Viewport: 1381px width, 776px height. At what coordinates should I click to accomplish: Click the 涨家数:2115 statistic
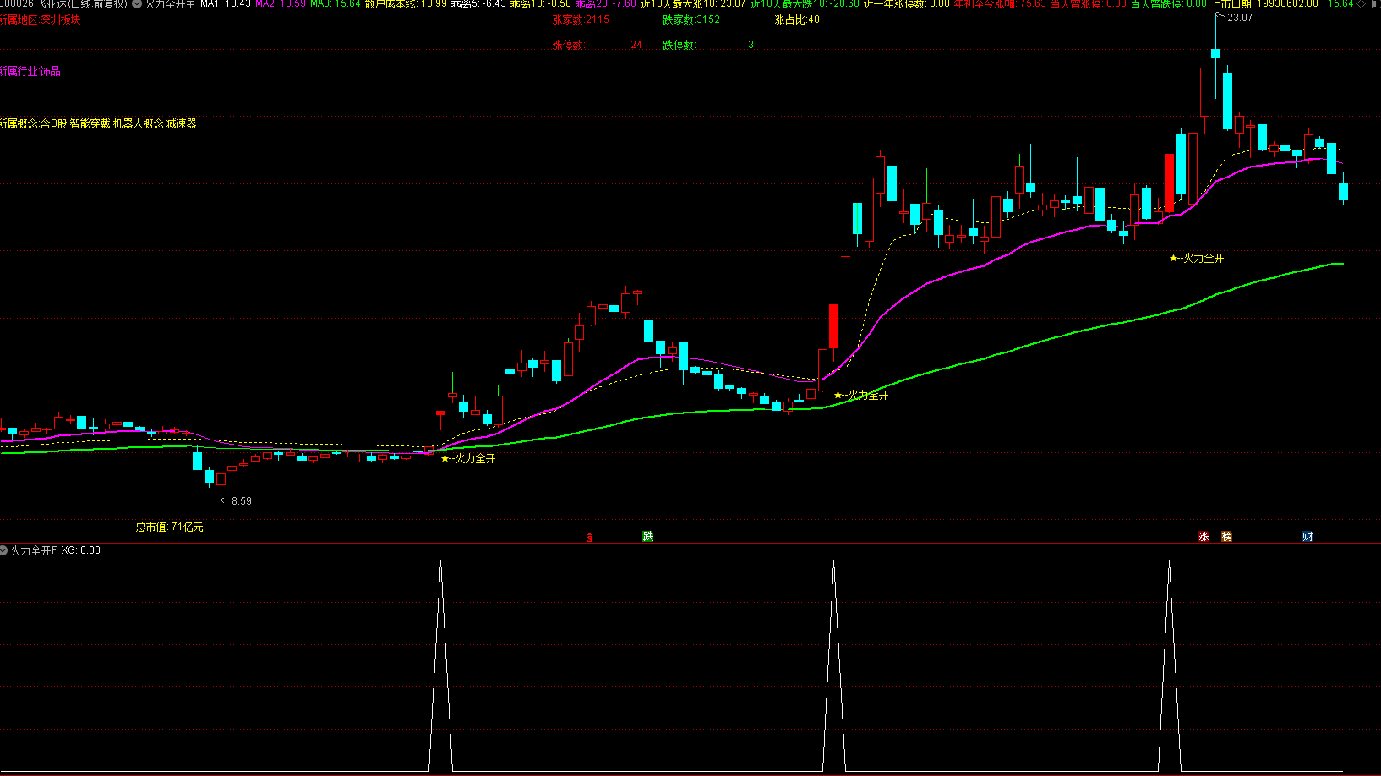(x=581, y=19)
